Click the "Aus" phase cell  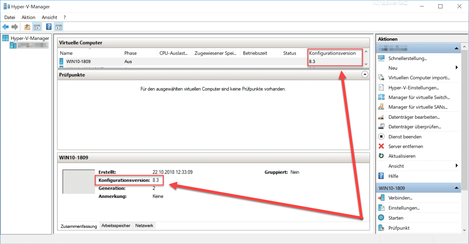[128, 61]
